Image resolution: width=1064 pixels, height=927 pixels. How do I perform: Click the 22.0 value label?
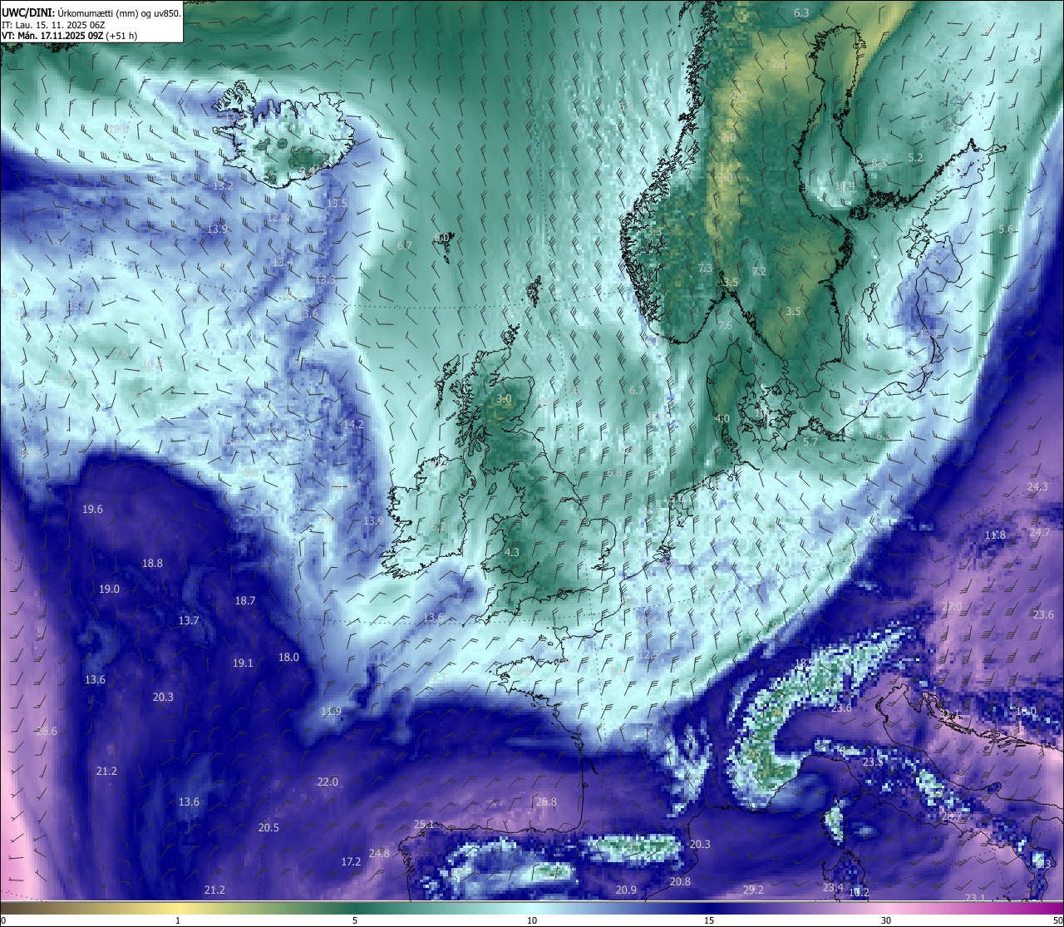point(328,782)
